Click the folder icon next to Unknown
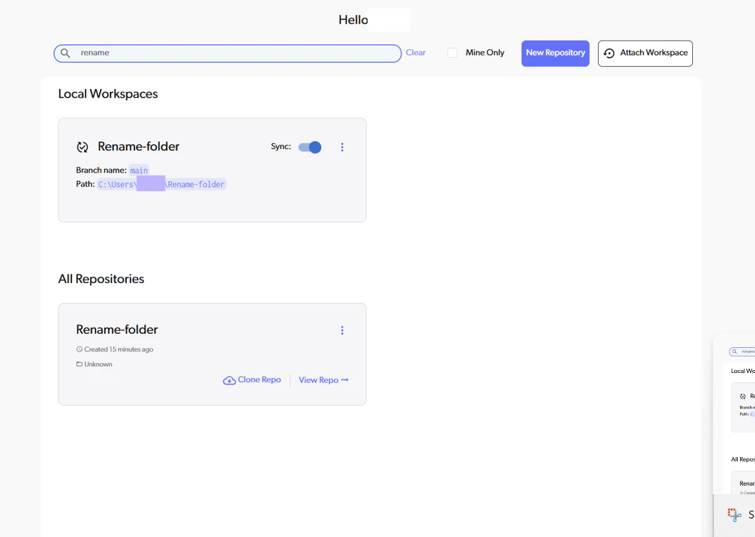 [79, 364]
